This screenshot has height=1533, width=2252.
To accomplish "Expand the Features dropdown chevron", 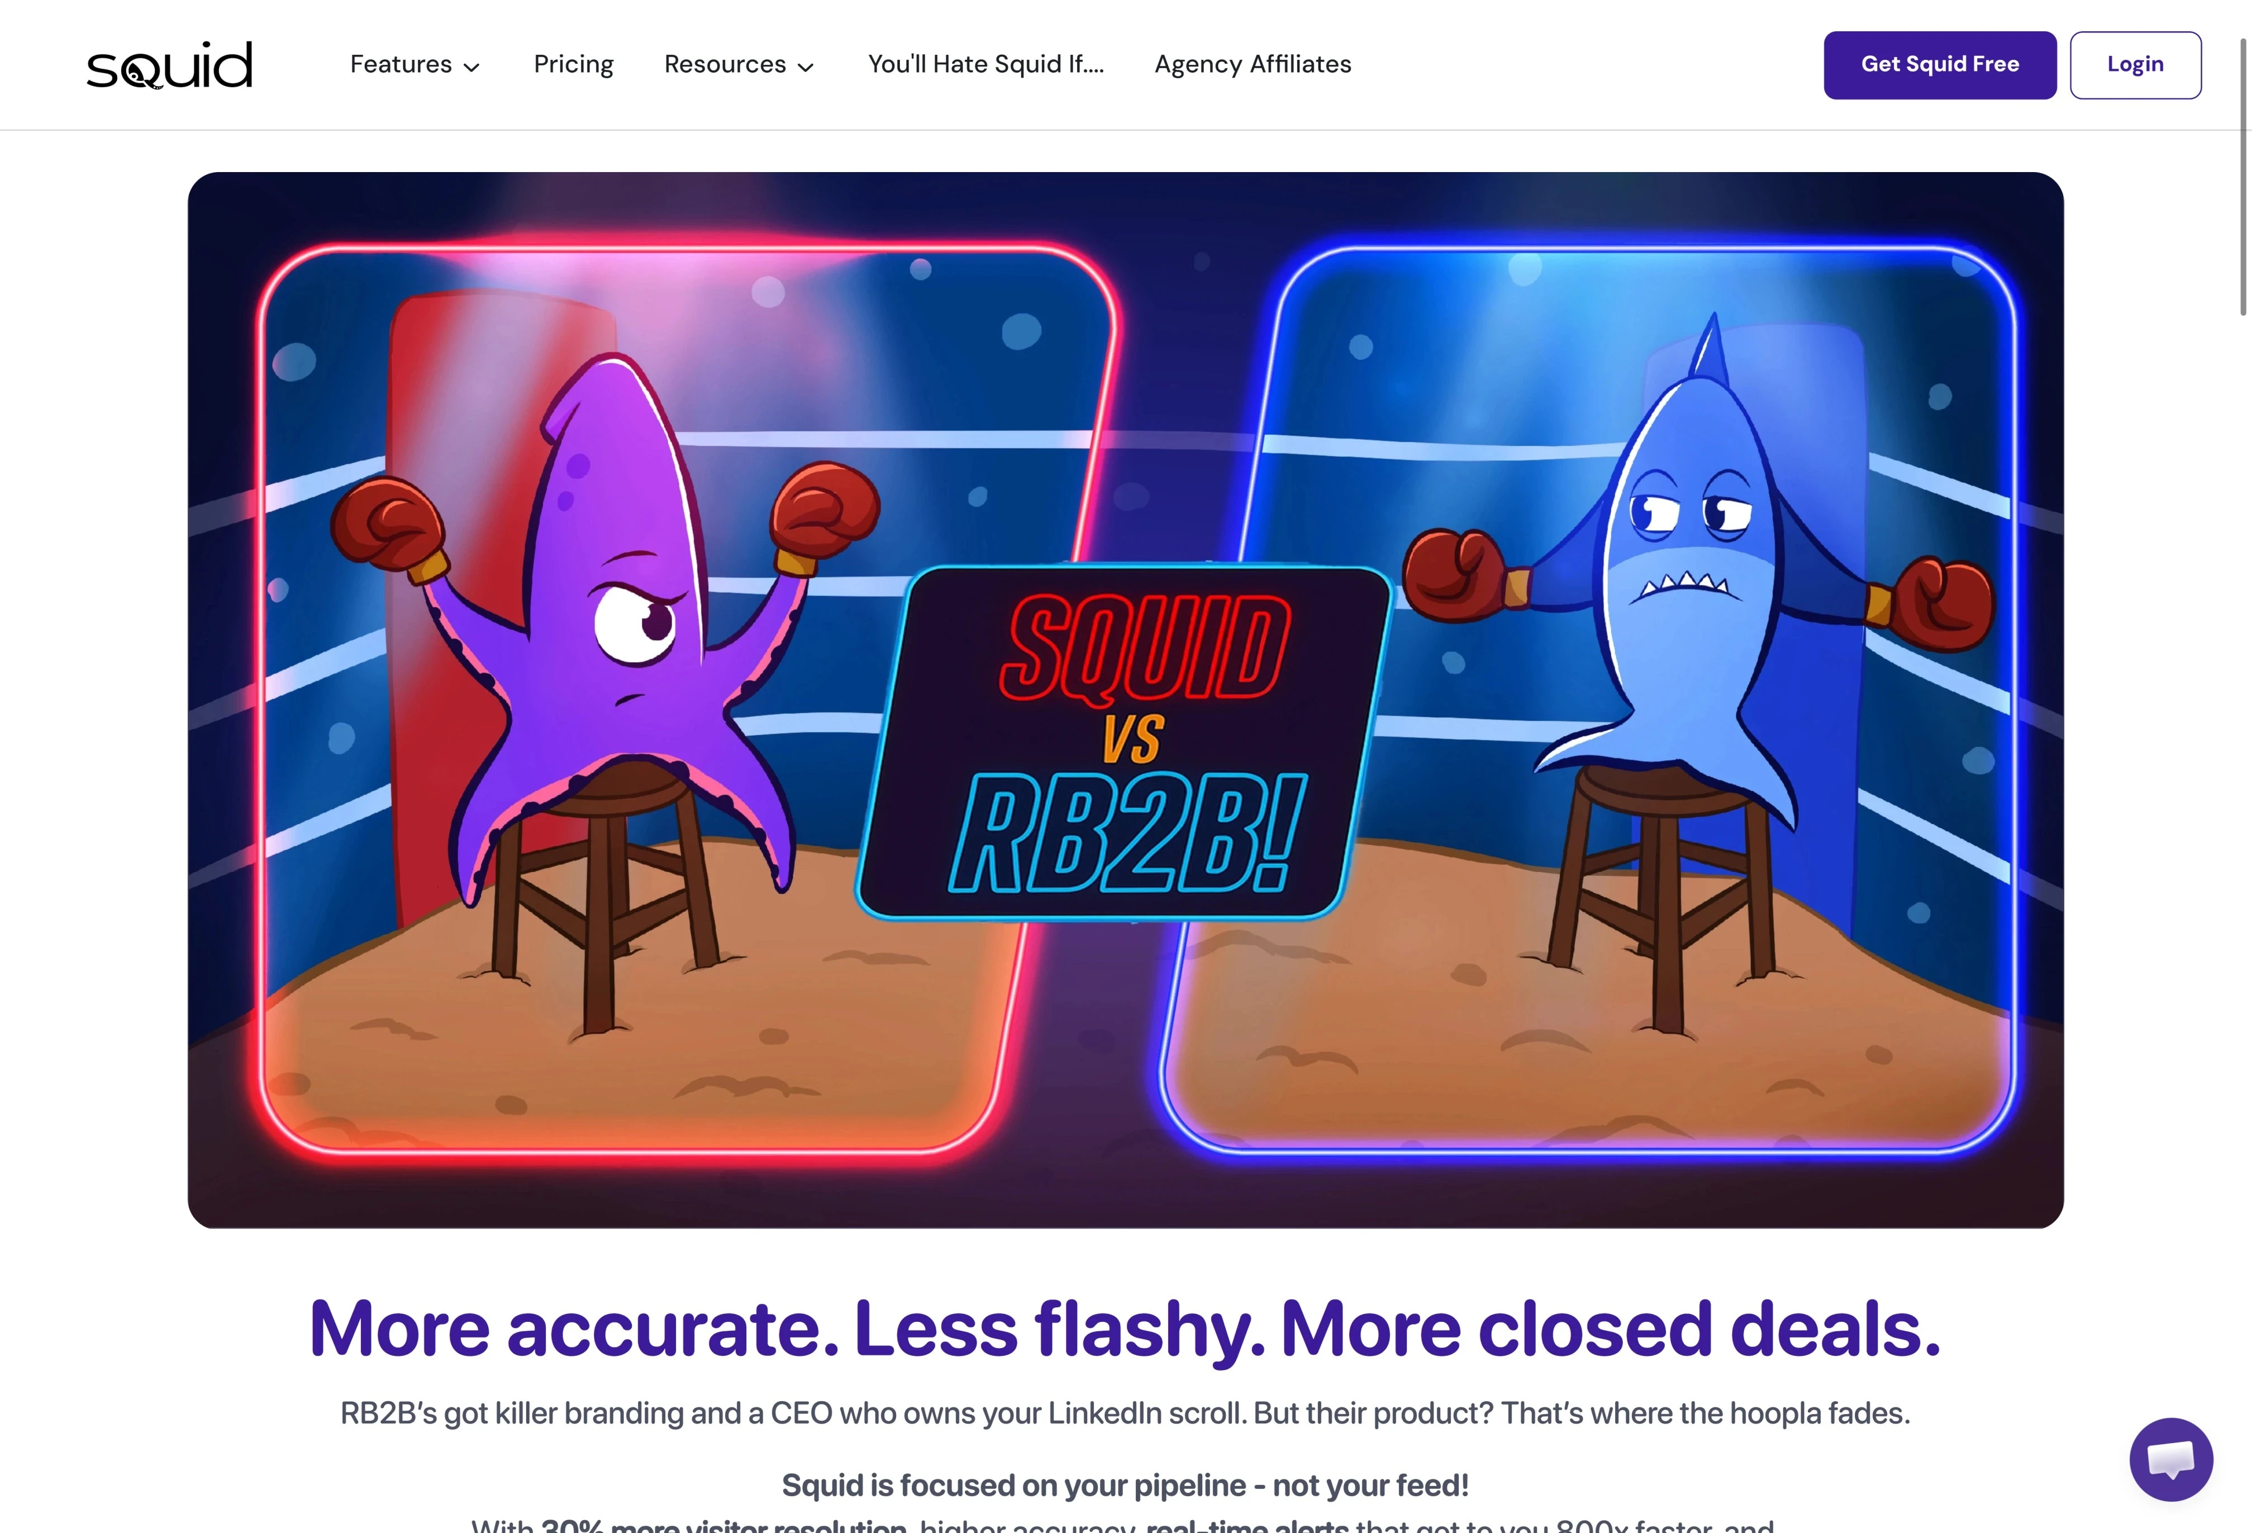I will tap(472, 67).
